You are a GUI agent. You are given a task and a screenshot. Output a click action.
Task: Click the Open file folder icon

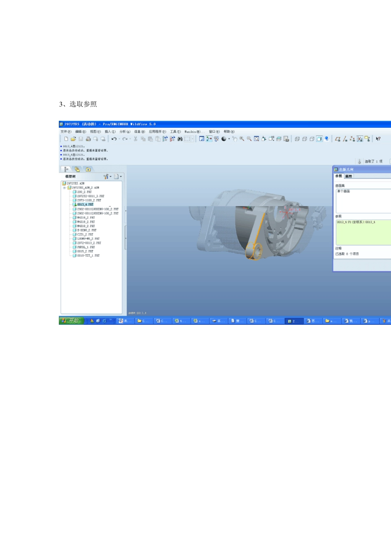(73, 139)
